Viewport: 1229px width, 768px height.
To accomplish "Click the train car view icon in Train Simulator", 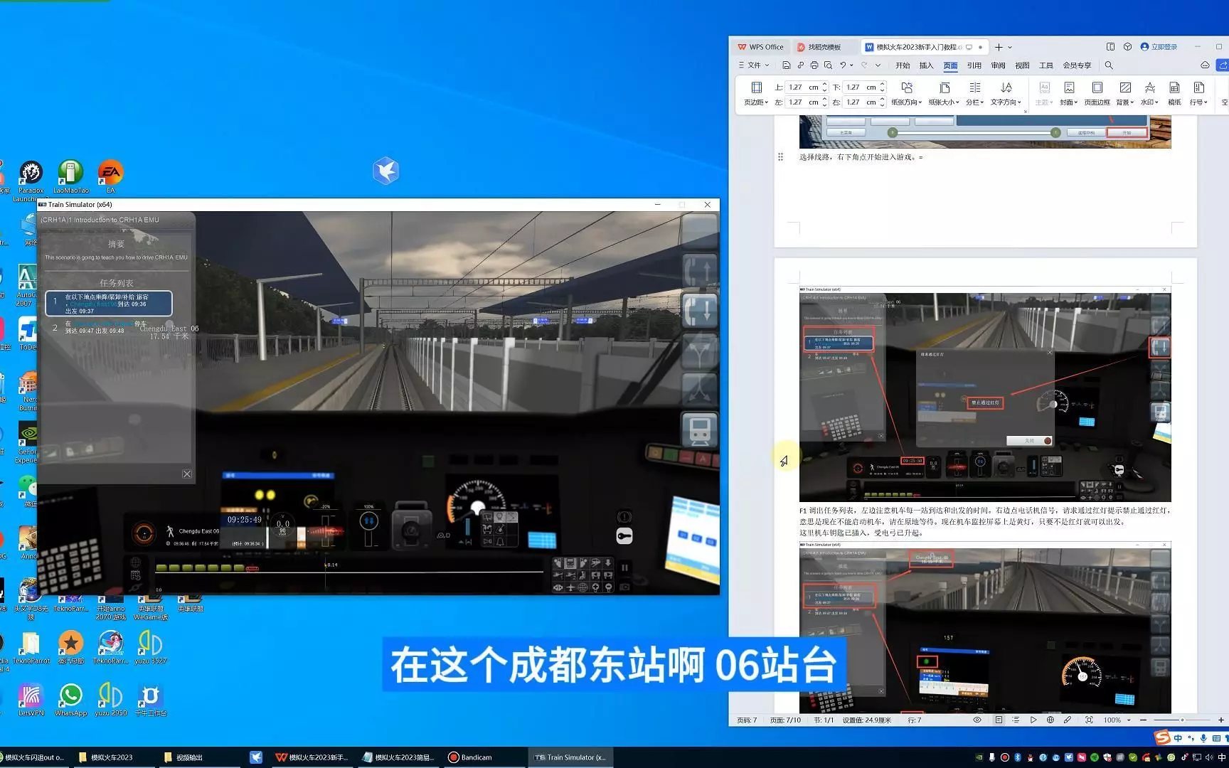I will click(699, 430).
